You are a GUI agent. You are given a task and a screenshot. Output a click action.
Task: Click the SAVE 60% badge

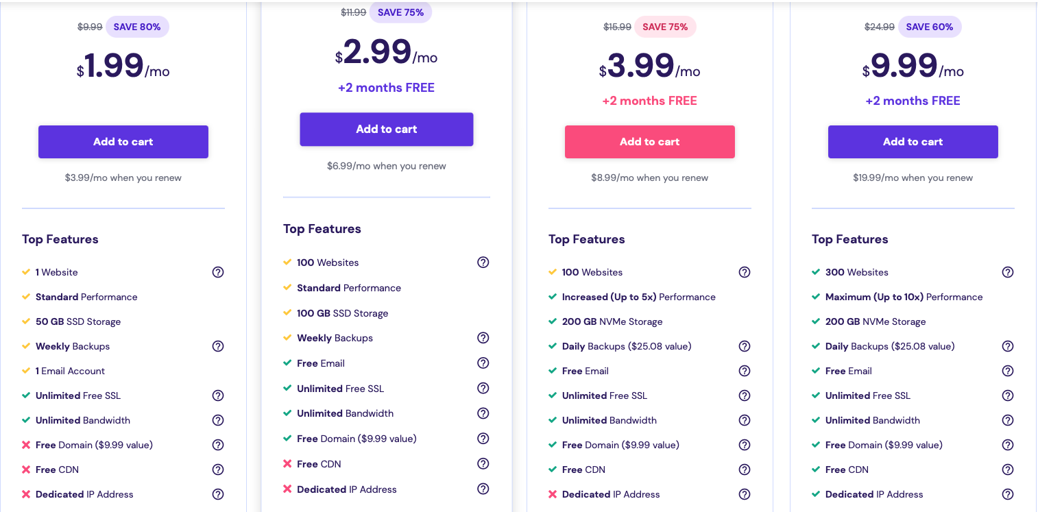[x=930, y=27]
